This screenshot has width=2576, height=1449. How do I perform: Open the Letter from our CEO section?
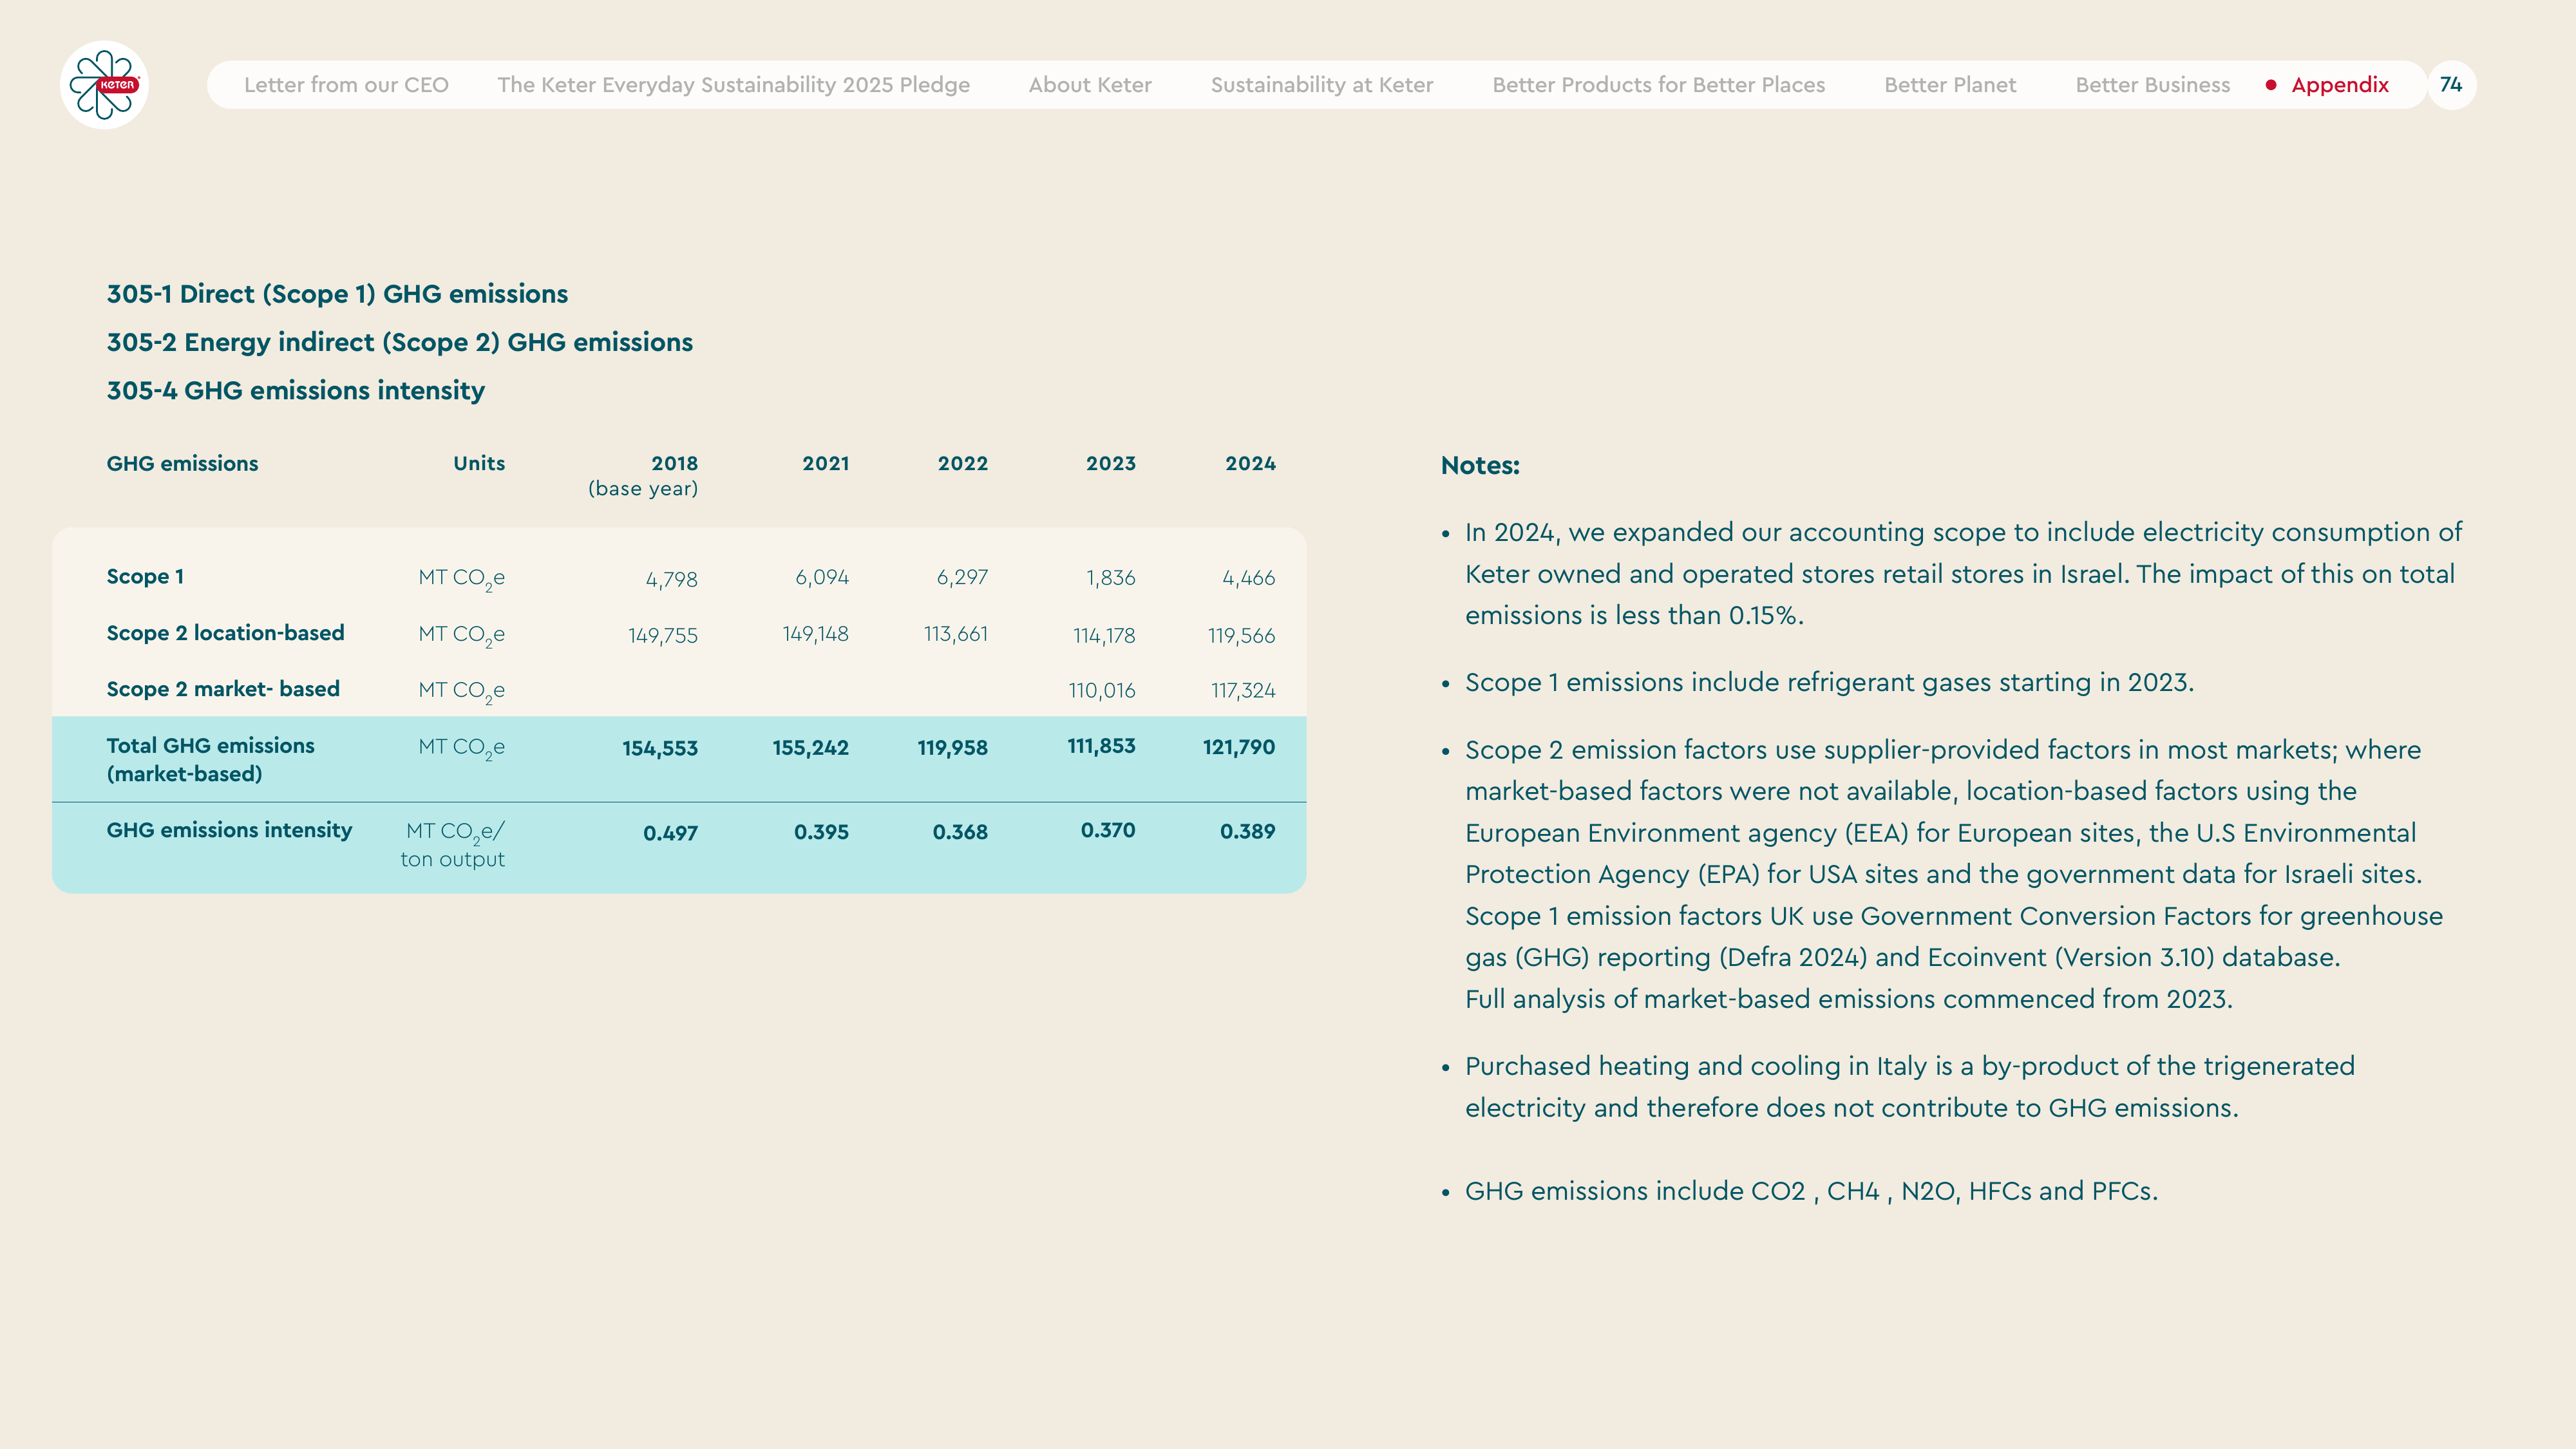point(346,85)
